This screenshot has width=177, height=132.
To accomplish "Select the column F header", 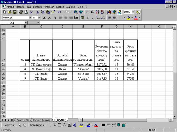I will click(x=102, y=27).
